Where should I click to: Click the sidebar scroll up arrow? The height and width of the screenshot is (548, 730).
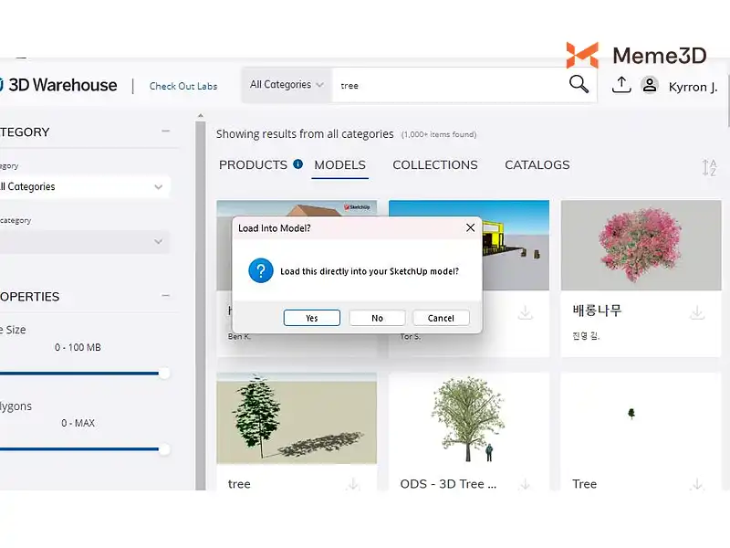pyautogui.click(x=201, y=116)
